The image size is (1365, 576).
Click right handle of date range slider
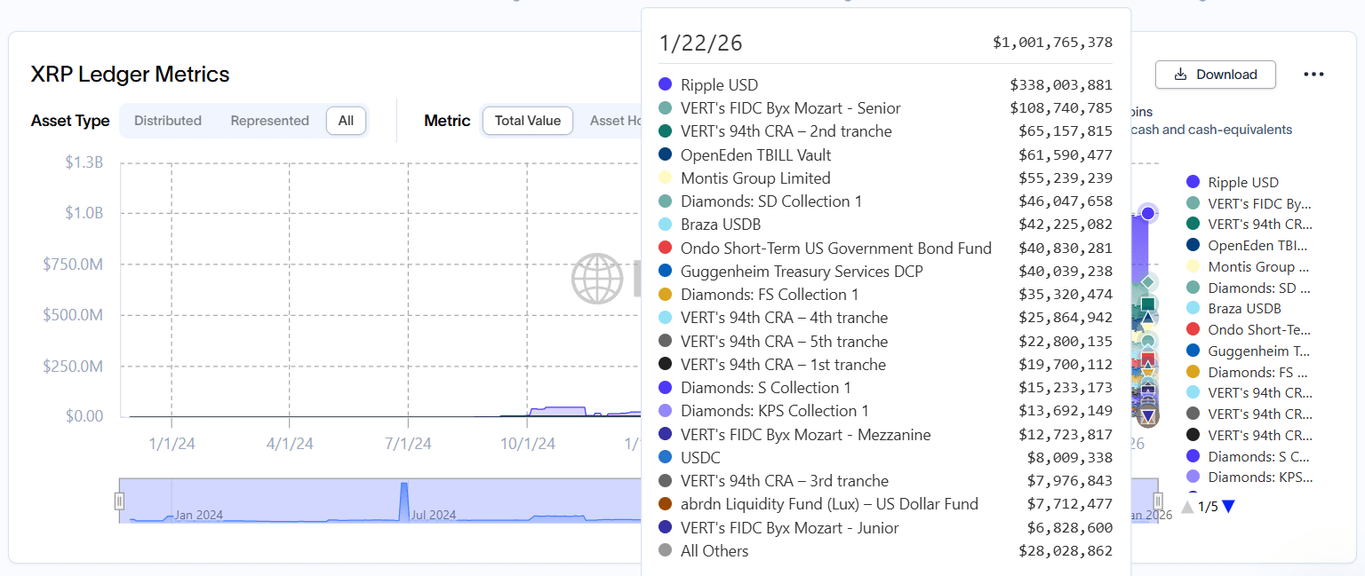(x=1157, y=501)
